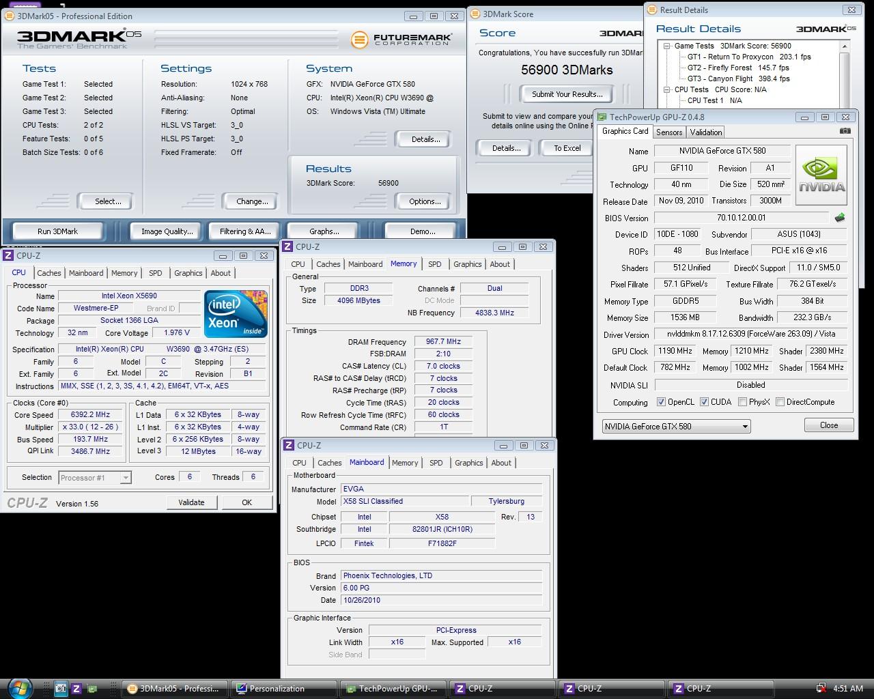Click the CPU-Z quick launch icon in taskbar
This screenshot has width=874, height=699.
click(76, 689)
